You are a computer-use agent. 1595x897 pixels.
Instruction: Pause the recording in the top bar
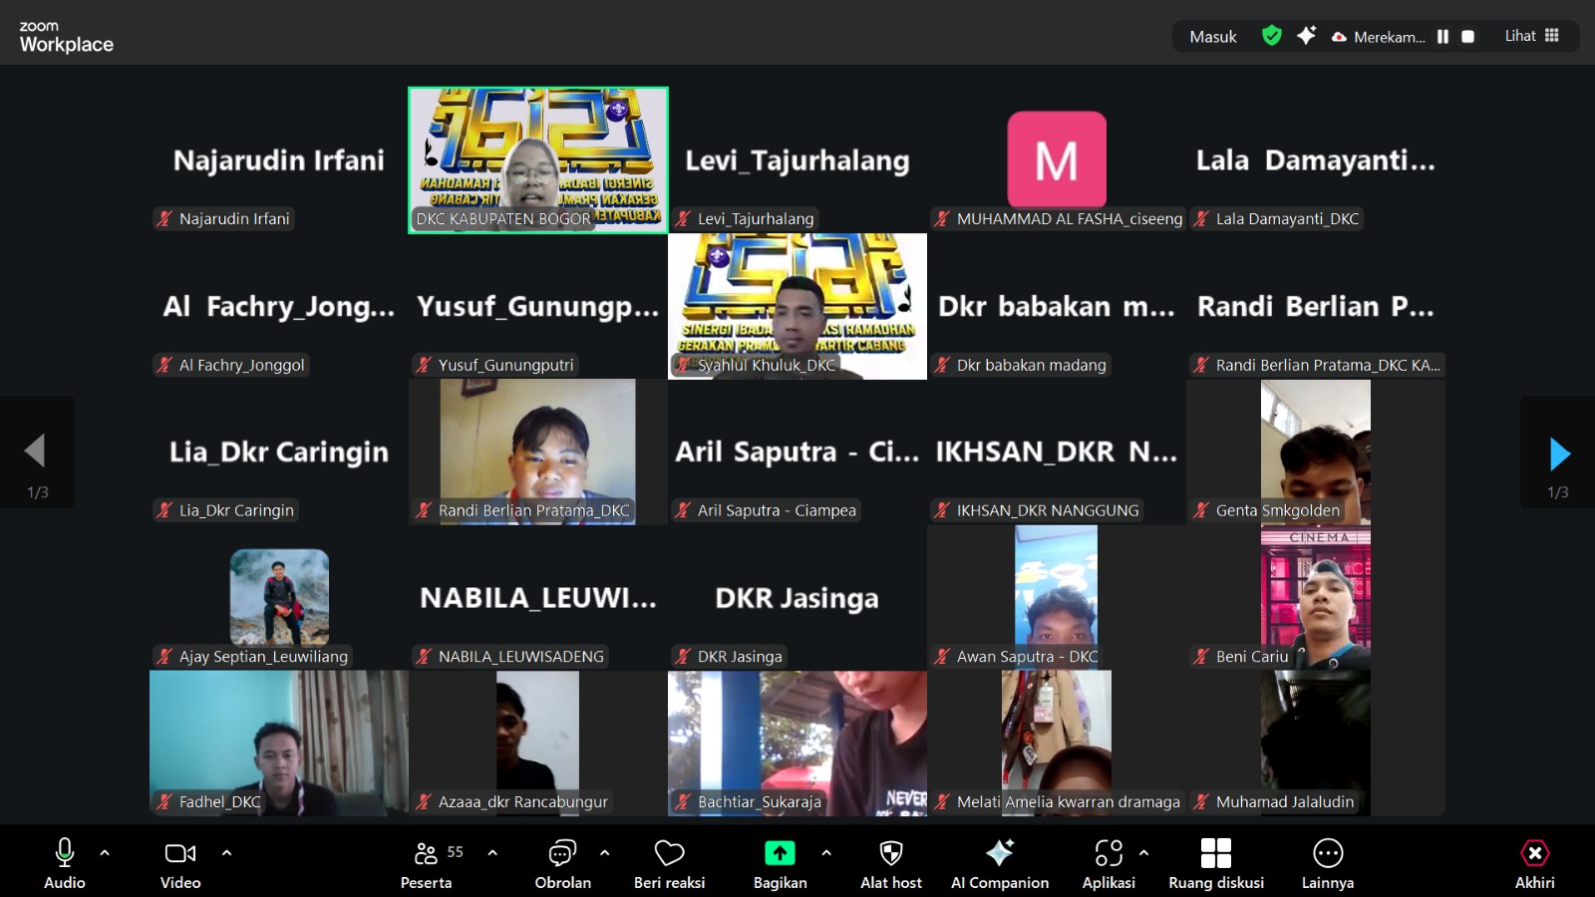(1442, 37)
